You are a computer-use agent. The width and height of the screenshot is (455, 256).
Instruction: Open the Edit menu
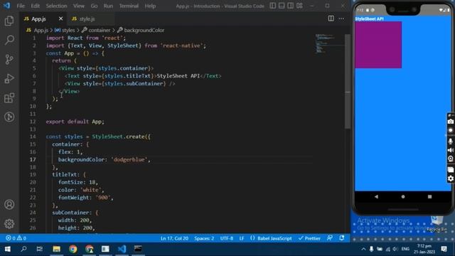35,6
